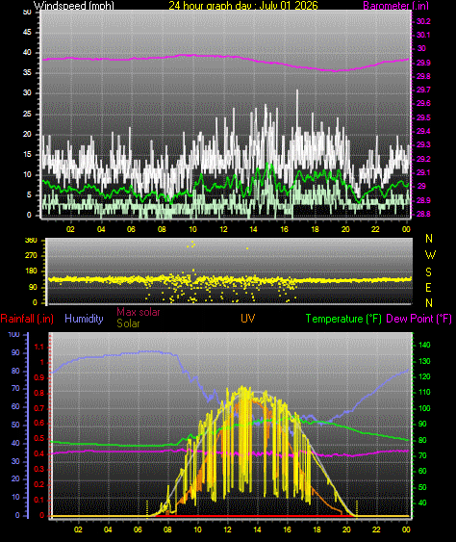Click the dotted sunrise marker near 06
The image size is (456, 542).
tap(147, 509)
